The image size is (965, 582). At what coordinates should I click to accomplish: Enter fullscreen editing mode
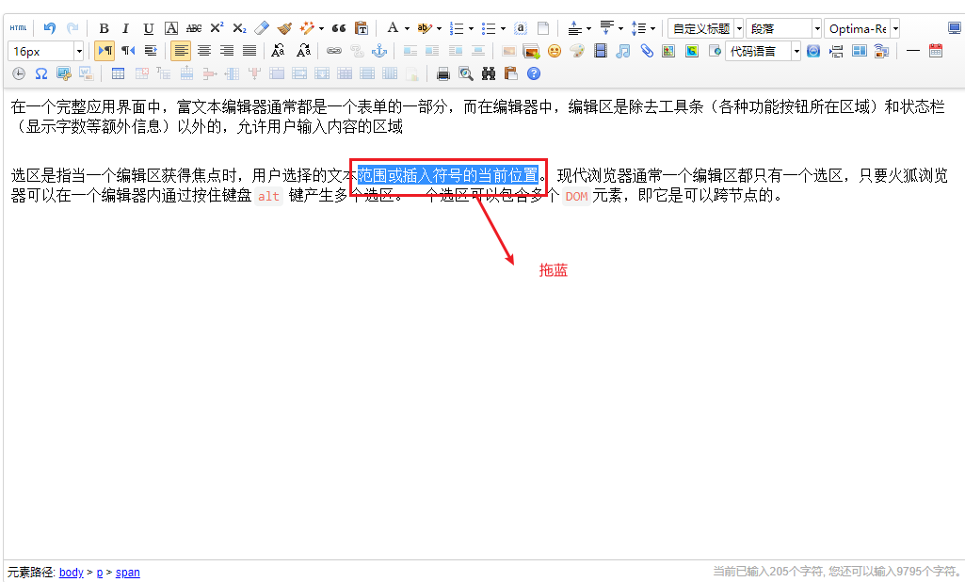pyautogui.click(x=954, y=28)
